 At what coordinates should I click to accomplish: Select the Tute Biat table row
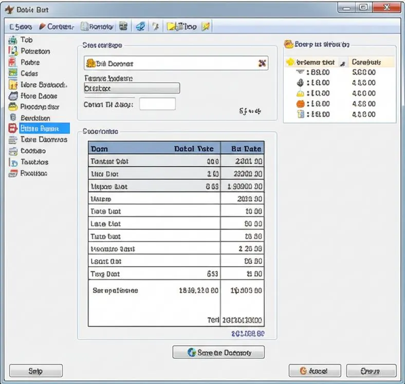coord(176,236)
